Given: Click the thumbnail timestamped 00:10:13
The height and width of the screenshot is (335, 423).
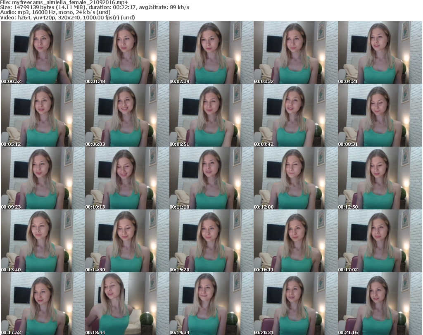Looking at the screenshot, I should (127, 178).
